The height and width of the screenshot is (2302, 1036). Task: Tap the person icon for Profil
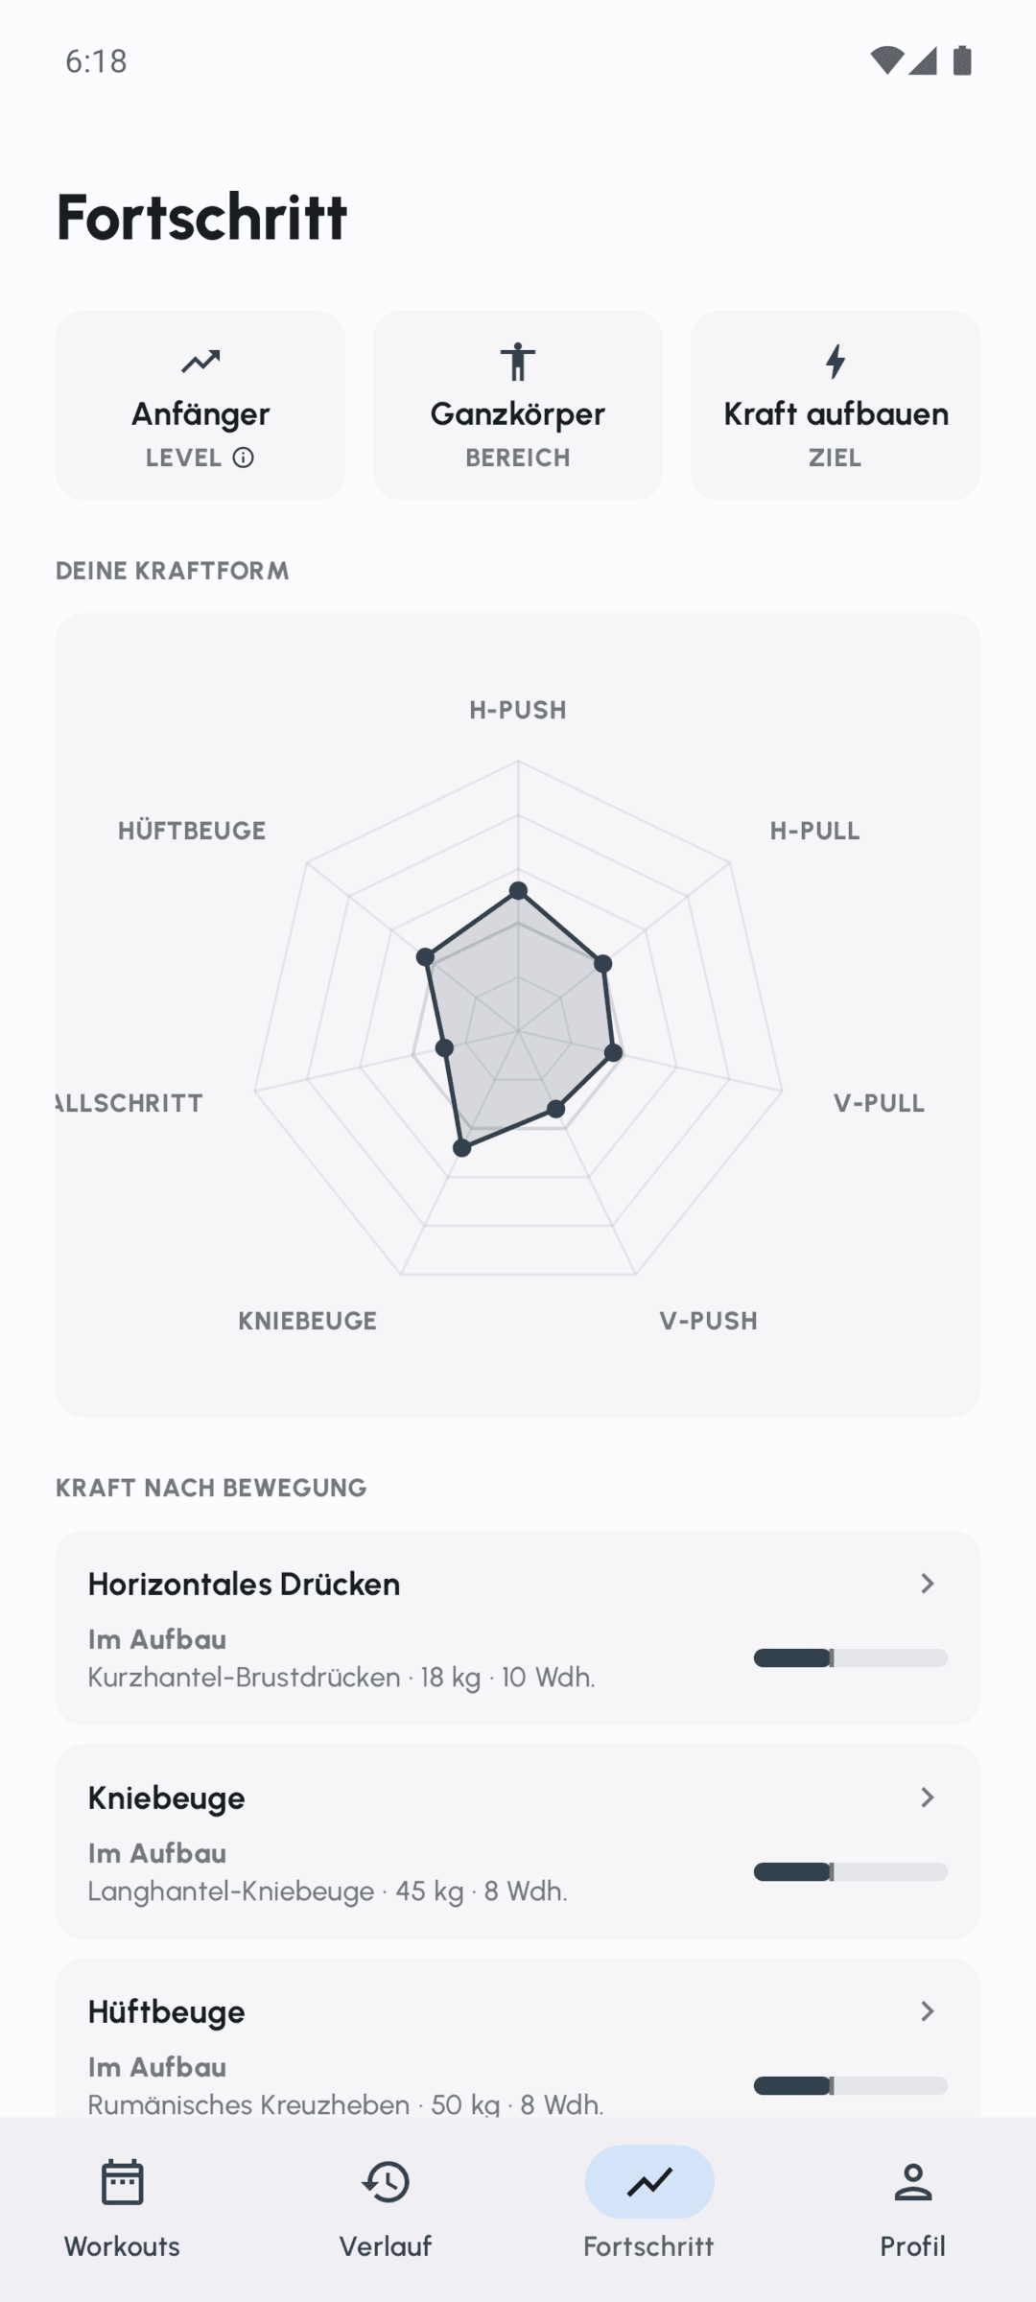(913, 2182)
